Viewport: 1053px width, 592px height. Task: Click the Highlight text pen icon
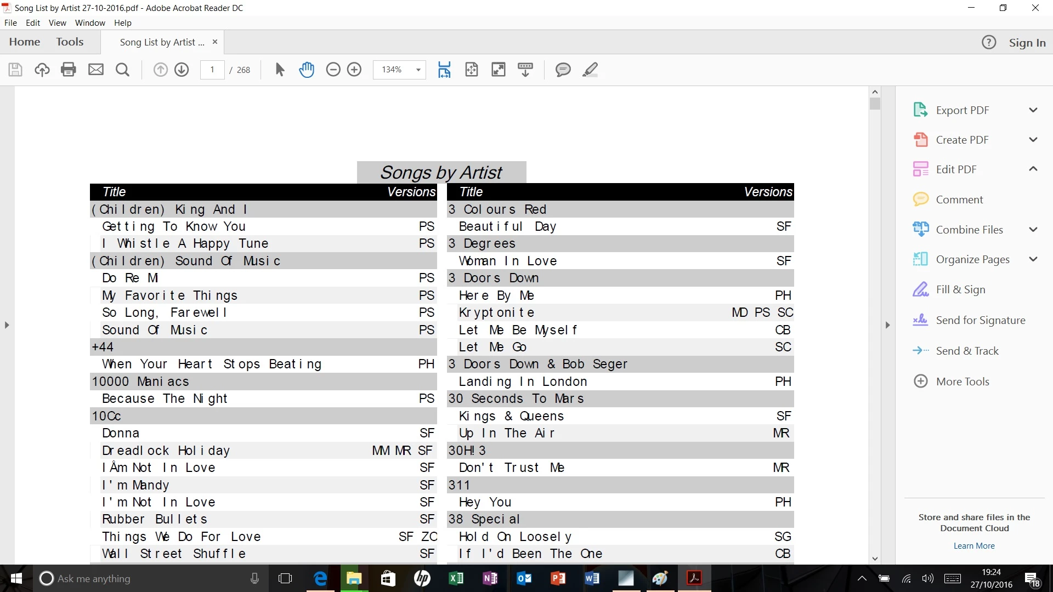click(x=590, y=70)
